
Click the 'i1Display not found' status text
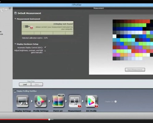click(x=63, y=24)
